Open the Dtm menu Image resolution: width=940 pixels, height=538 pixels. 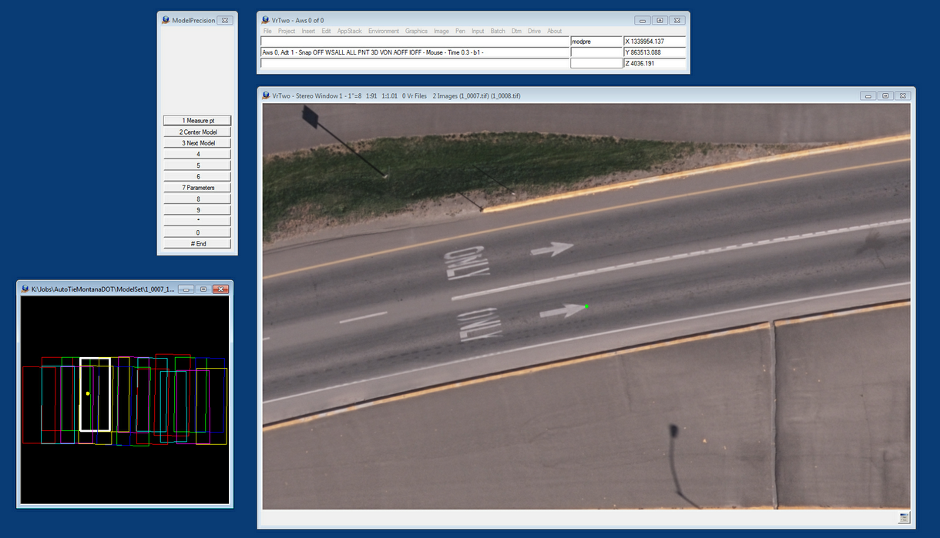pyautogui.click(x=516, y=32)
